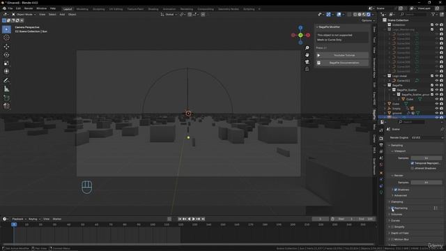Open the Object properties tab icon
This screenshot has width=446, height=251.
pyautogui.click(x=381, y=173)
